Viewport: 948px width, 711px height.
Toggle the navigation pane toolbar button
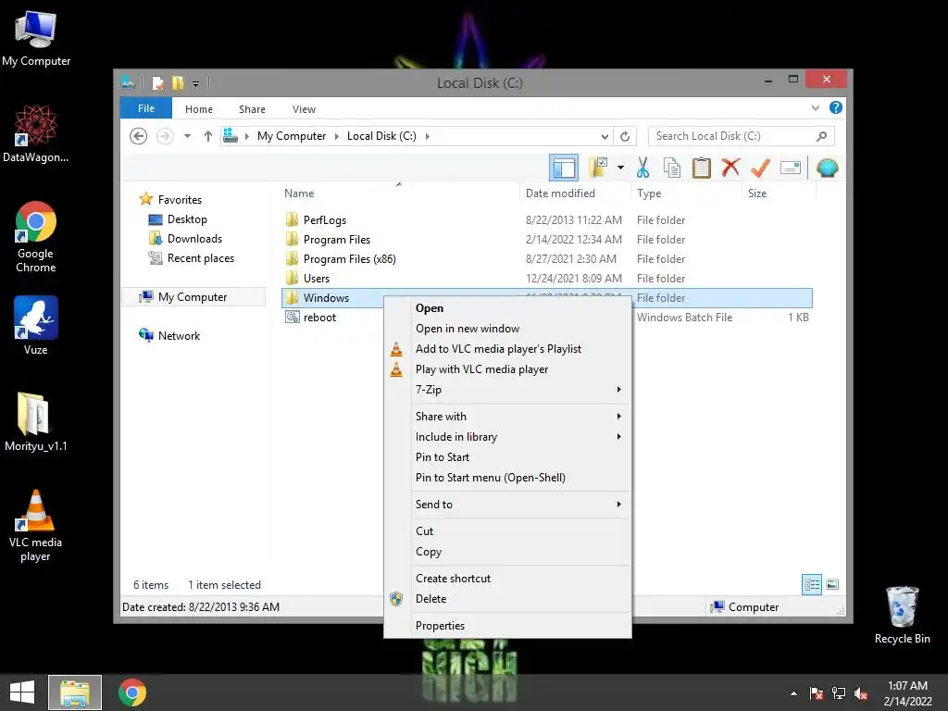pyautogui.click(x=564, y=168)
